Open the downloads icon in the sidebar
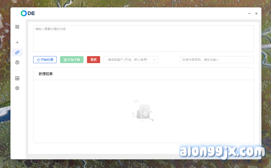The height and width of the screenshot is (168, 271). tap(17, 78)
